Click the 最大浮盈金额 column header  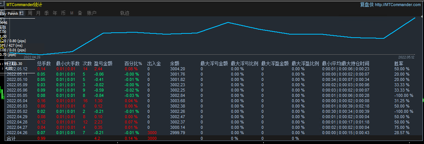point(275,64)
